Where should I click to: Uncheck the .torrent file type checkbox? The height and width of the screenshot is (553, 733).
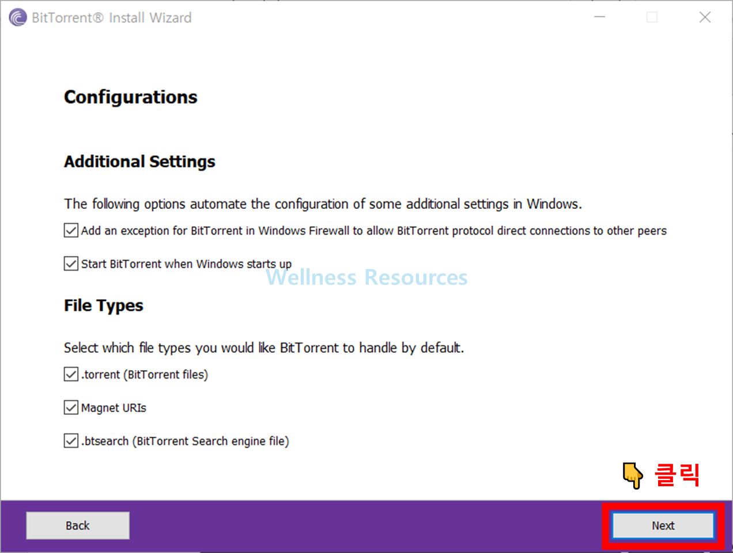[x=71, y=375]
